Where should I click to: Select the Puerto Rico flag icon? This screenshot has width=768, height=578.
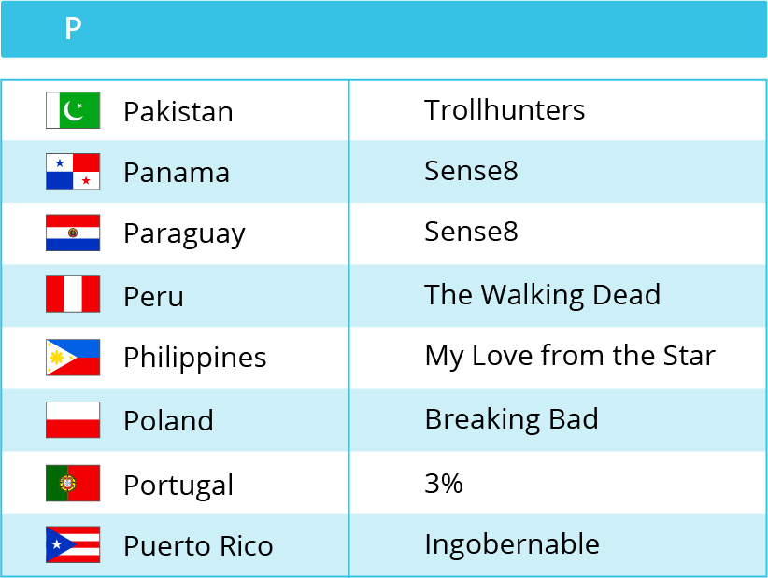[x=73, y=544]
